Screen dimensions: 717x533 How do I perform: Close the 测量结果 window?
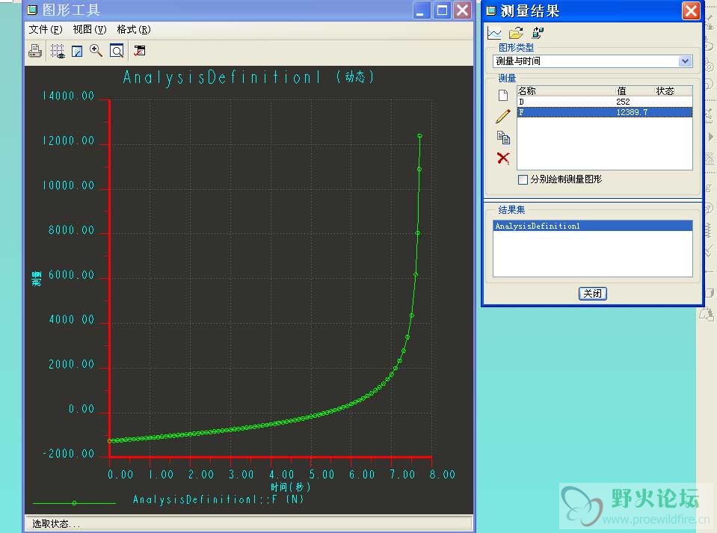[x=691, y=10]
